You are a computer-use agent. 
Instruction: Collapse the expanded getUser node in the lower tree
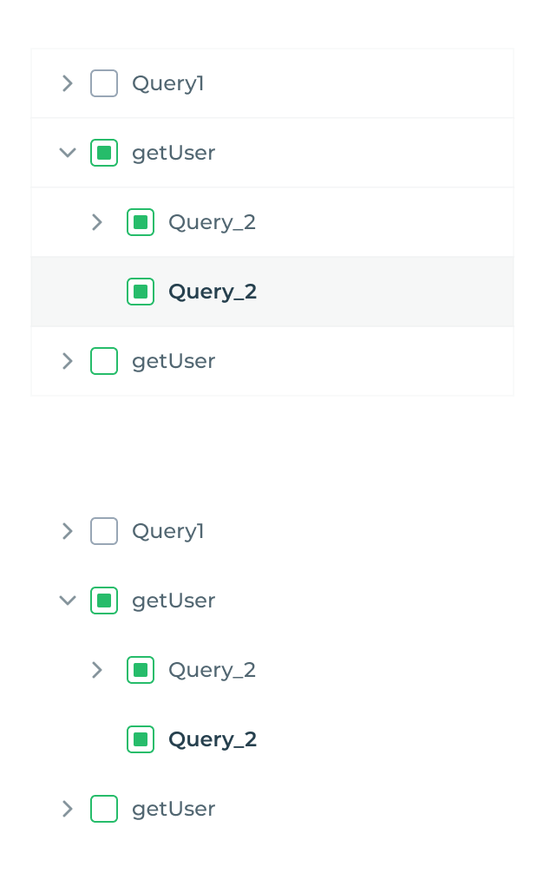point(68,601)
